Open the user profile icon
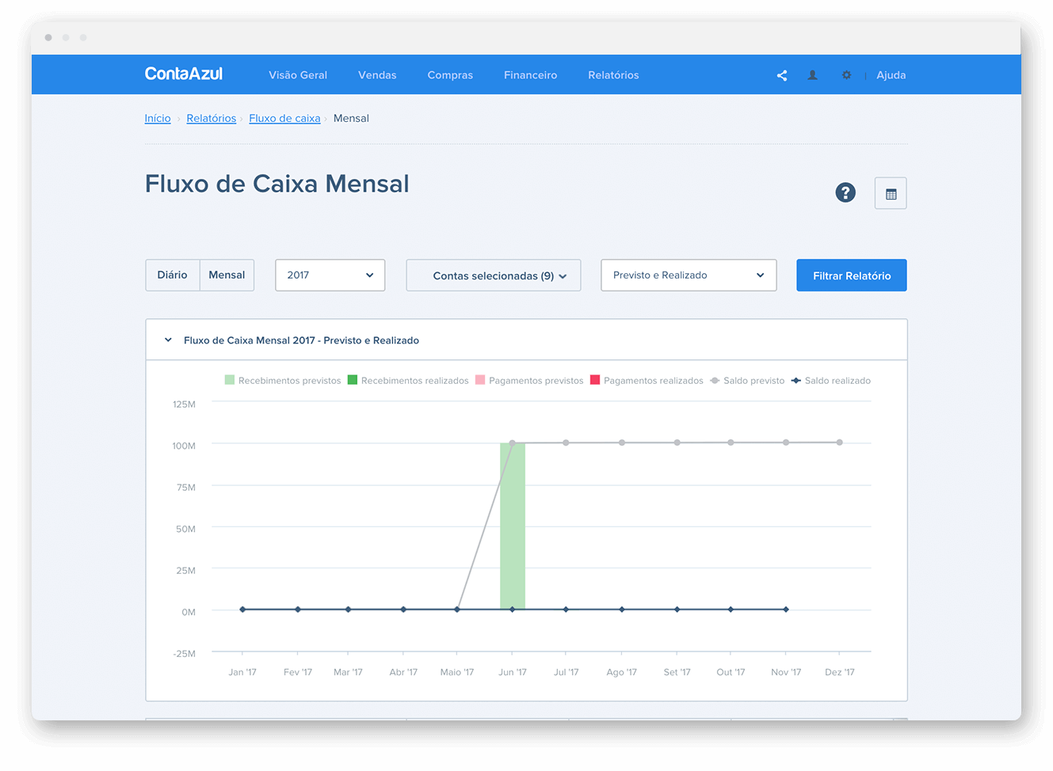Screen dimensions: 1053x771 pos(812,75)
